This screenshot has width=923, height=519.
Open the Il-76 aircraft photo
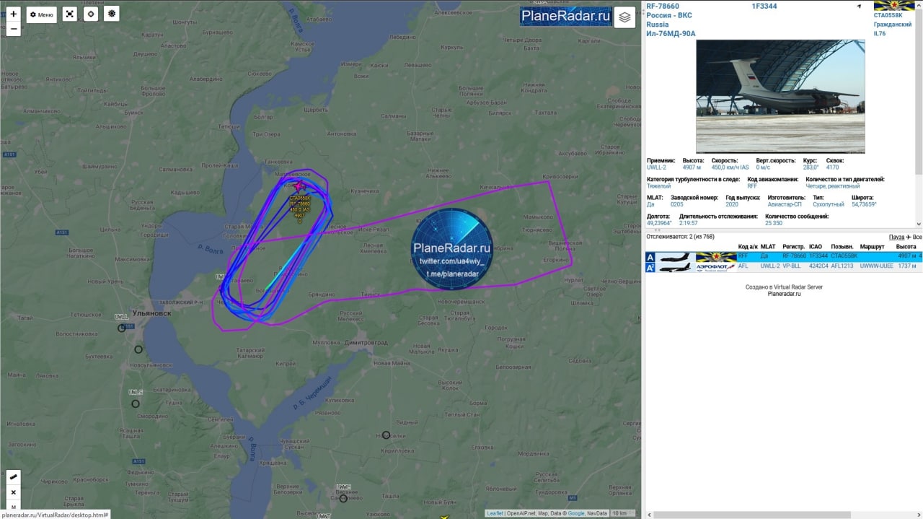point(780,96)
